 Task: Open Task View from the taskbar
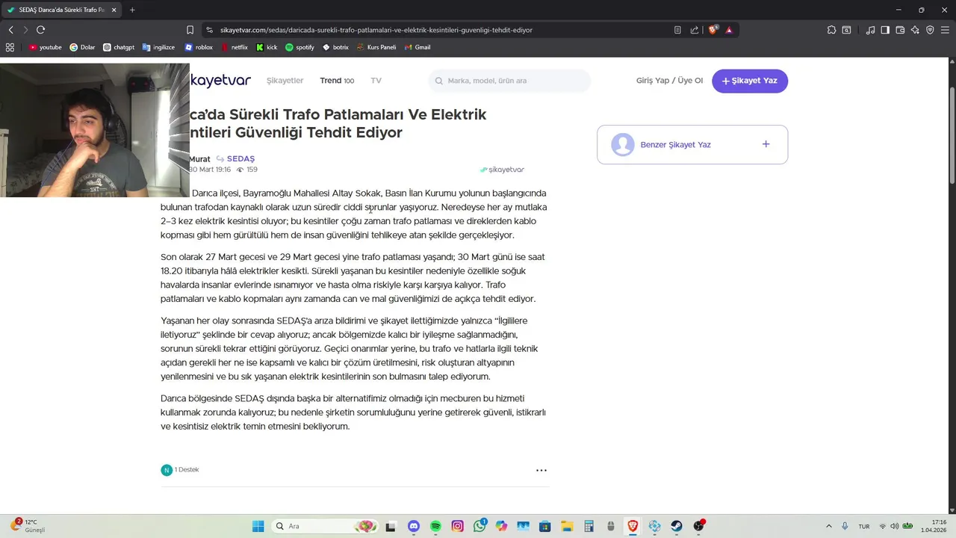tap(390, 526)
